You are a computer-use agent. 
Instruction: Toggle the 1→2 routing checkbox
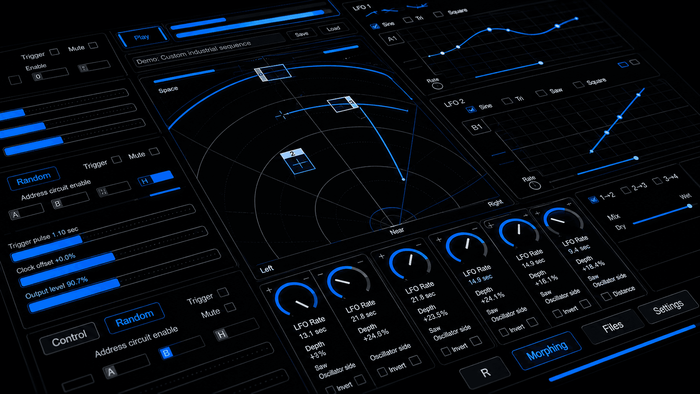(593, 199)
